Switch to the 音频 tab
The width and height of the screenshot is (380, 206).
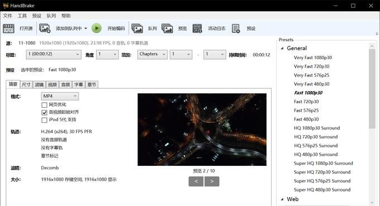[65, 84]
